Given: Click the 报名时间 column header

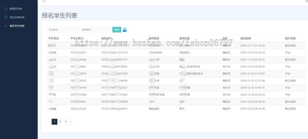Looking at the screenshot, I should coord(246,38).
